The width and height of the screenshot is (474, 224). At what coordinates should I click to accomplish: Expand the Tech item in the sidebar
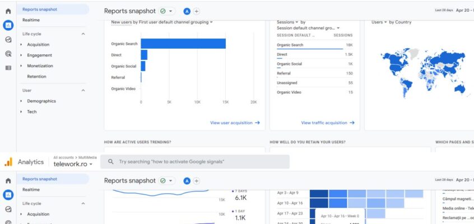(21, 111)
